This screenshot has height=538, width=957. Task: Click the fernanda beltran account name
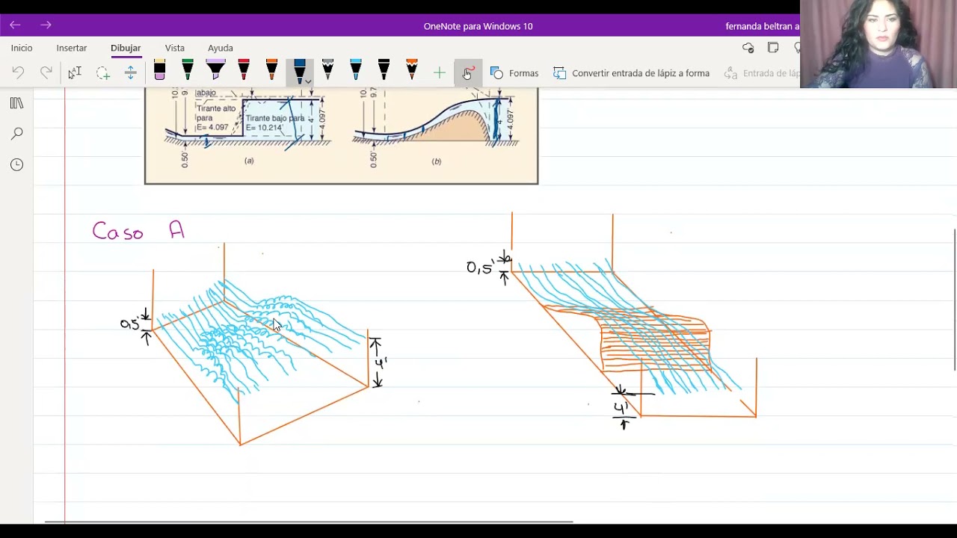pyautogui.click(x=762, y=26)
